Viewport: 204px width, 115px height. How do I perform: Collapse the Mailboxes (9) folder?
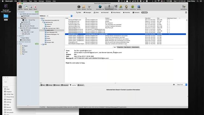[x=43, y=22]
